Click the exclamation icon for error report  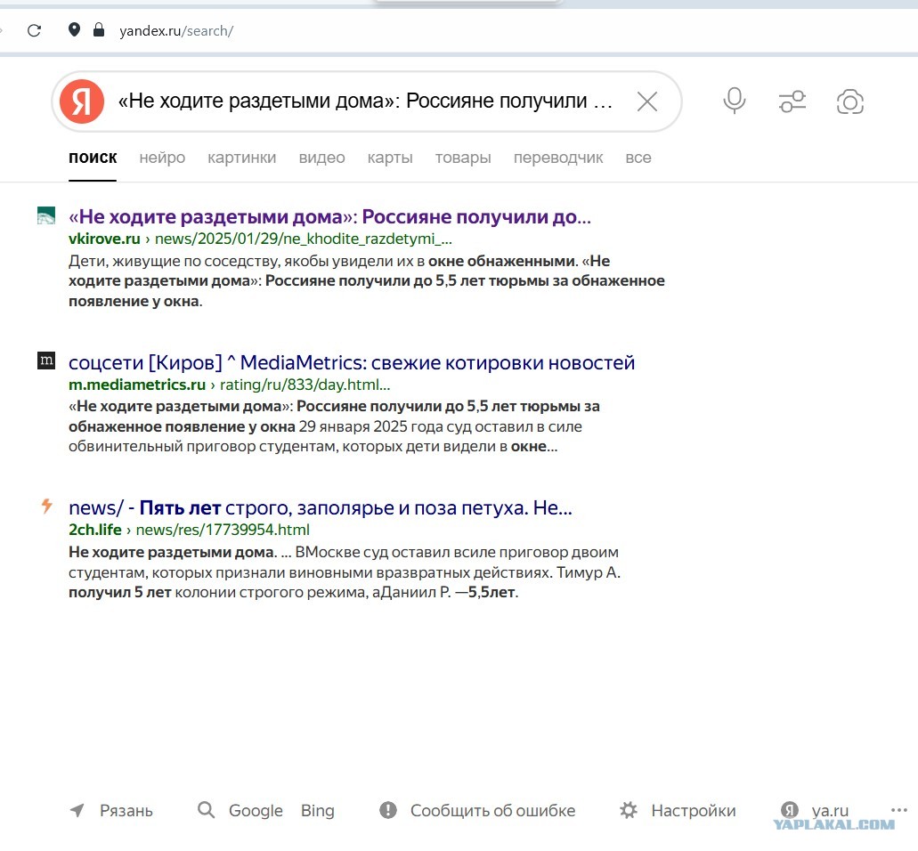pos(388,810)
